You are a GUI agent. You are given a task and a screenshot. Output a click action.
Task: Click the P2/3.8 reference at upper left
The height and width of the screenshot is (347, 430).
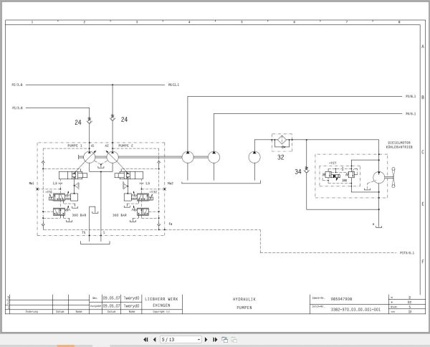17,85
